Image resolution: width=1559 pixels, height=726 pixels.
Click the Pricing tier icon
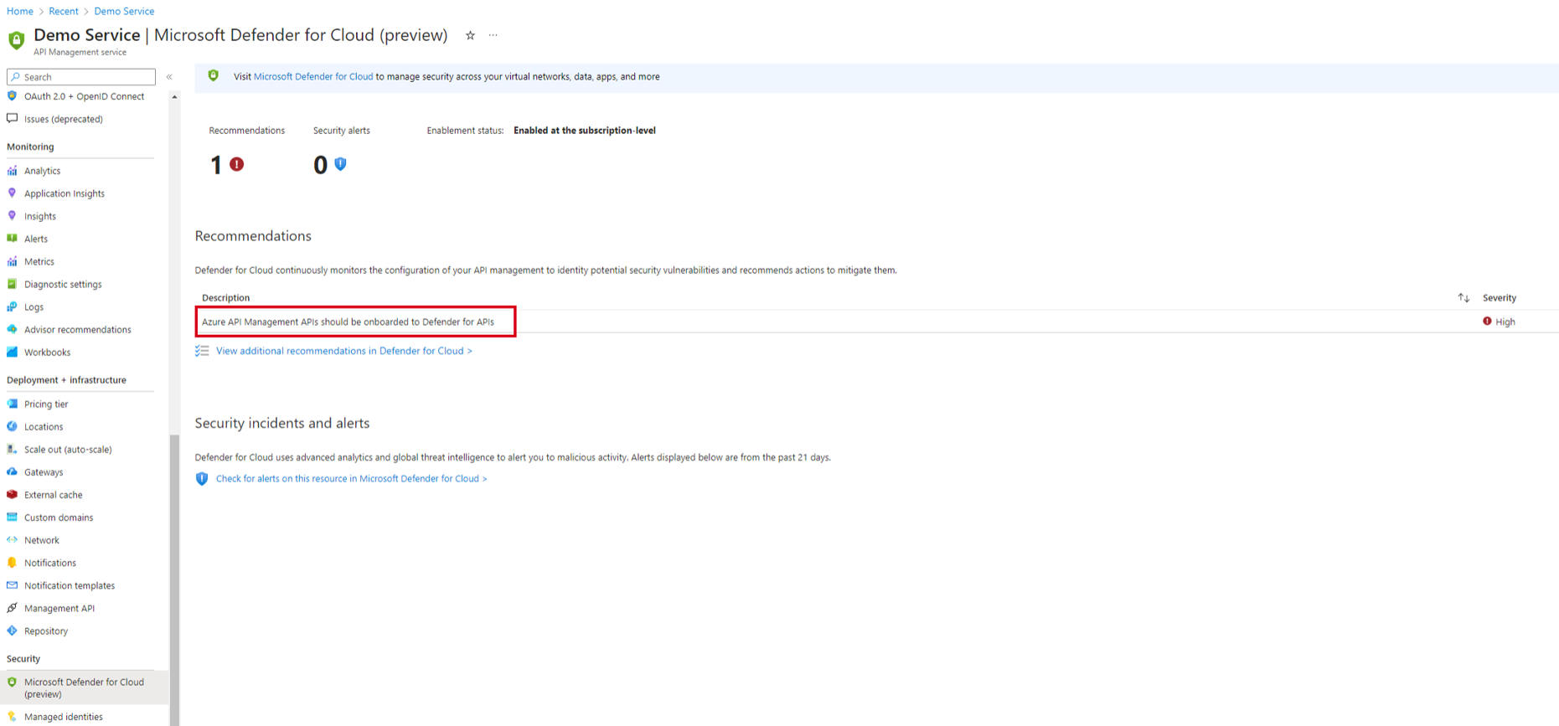tap(12, 404)
